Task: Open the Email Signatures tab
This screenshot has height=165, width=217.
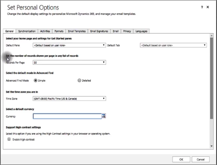Action: coord(99,31)
